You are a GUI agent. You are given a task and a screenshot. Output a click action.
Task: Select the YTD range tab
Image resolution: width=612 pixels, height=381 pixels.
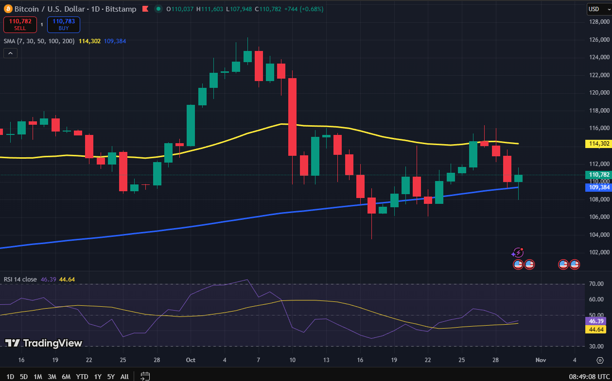coord(82,376)
